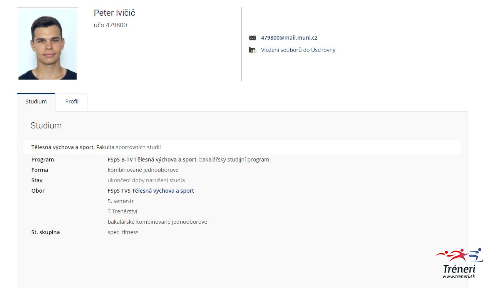
Task: Click the file deposit folder icon
Action: tap(252, 50)
